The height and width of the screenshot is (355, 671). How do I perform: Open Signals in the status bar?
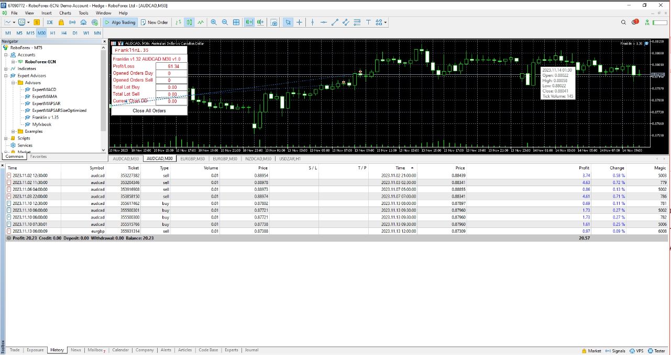coord(615,351)
